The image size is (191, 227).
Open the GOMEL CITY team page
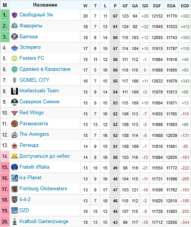34,80
